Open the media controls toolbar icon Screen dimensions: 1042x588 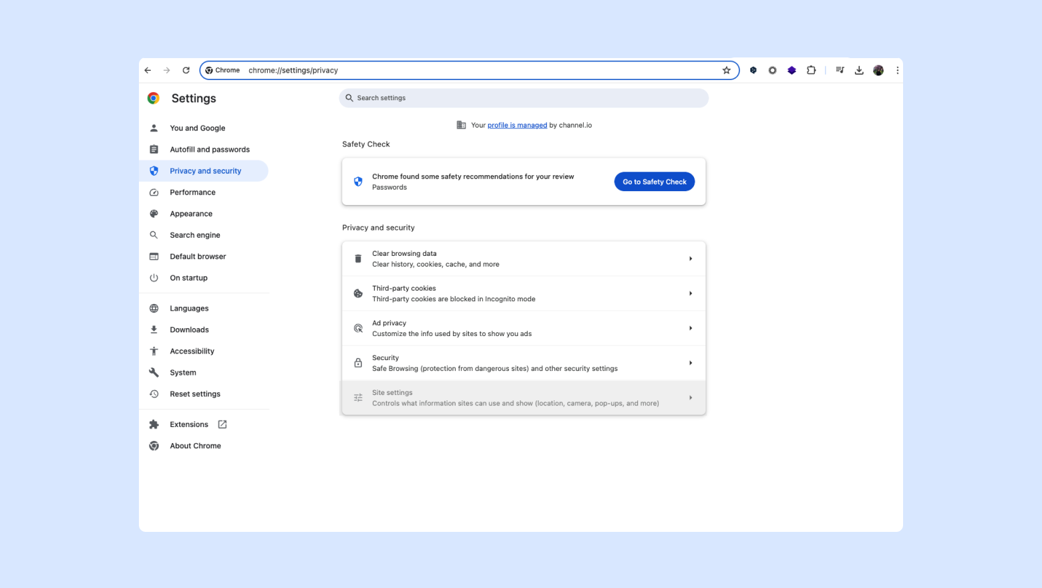pyautogui.click(x=840, y=70)
